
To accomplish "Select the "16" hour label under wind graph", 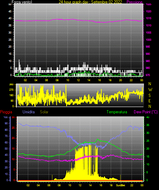I will tap(99, 80).
